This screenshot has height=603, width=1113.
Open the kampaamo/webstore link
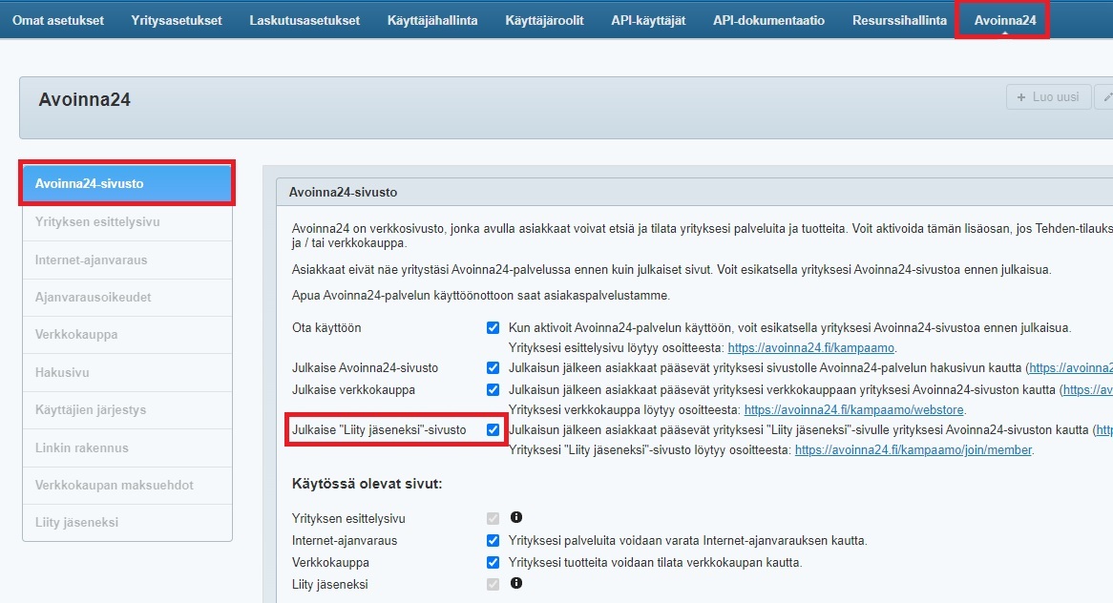tap(854, 410)
